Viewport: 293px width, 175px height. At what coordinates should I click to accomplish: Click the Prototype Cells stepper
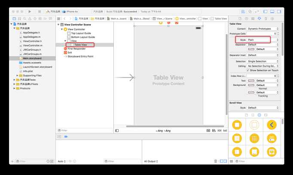coord(278,34)
